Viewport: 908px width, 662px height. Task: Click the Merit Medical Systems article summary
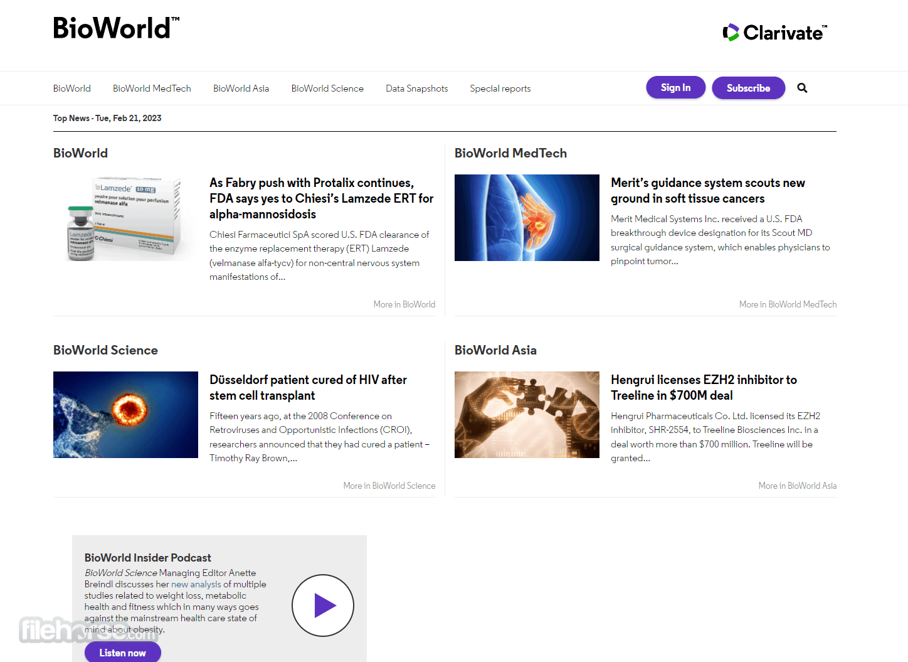coord(721,240)
